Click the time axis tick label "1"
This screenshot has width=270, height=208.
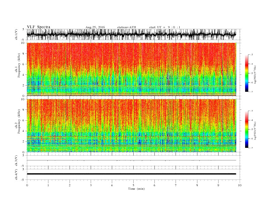point(48,185)
